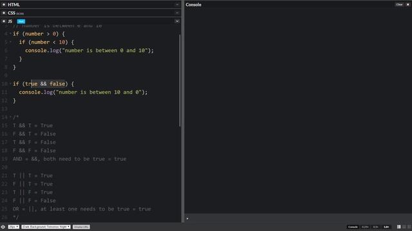Click 'number is between 0 and 10' string
The image size is (412, 231).
click(105, 51)
